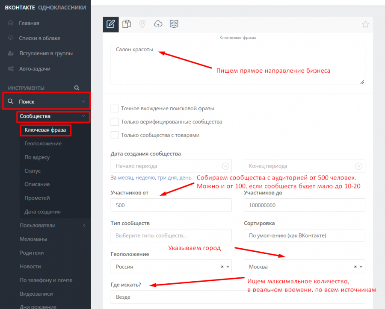The width and height of the screenshot is (385, 309).
Task: Set period to три дня link
Action: click(167, 178)
